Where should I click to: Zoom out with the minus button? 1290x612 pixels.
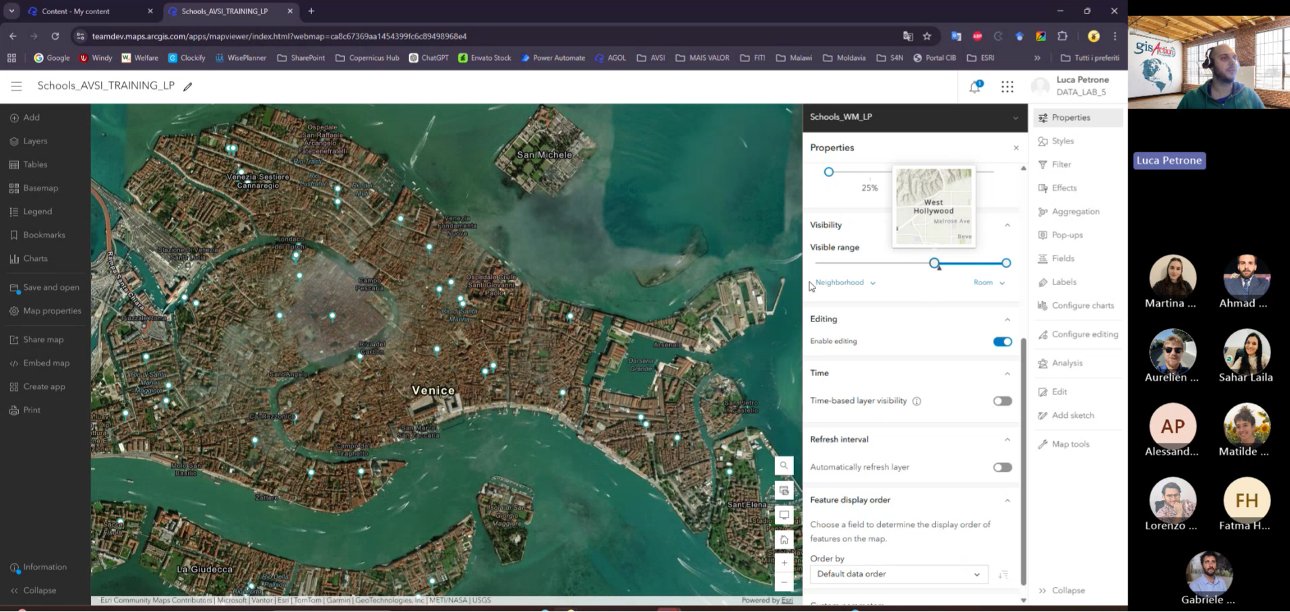(784, 582)
